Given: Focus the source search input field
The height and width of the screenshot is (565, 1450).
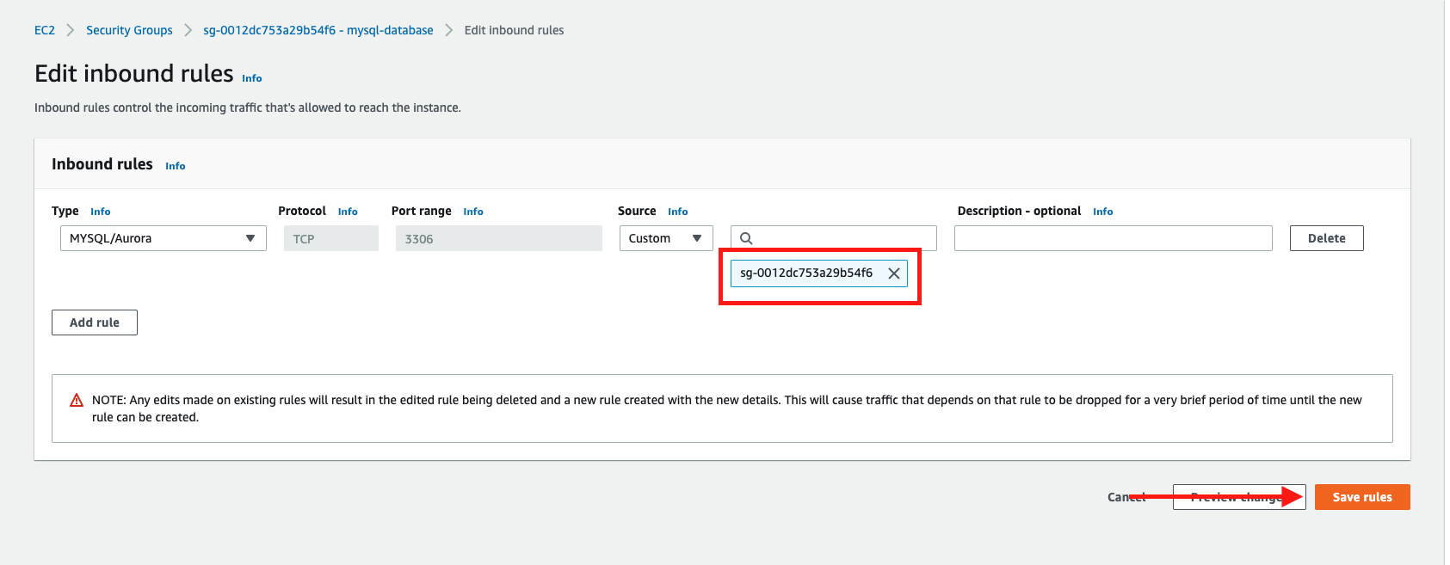Looking at the screenshot, I should coord(834,238).
